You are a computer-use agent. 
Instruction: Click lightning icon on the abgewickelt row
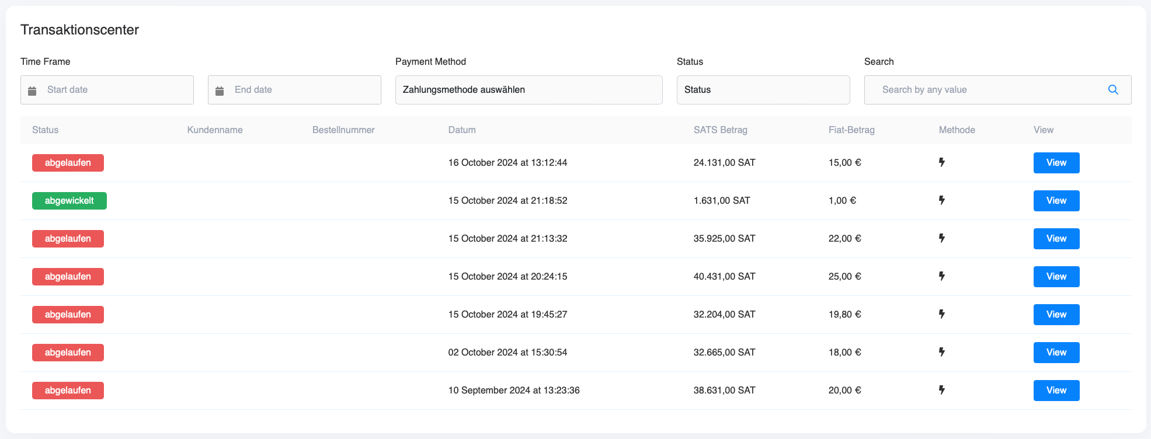pyautogui.click(x=941, y=200)
